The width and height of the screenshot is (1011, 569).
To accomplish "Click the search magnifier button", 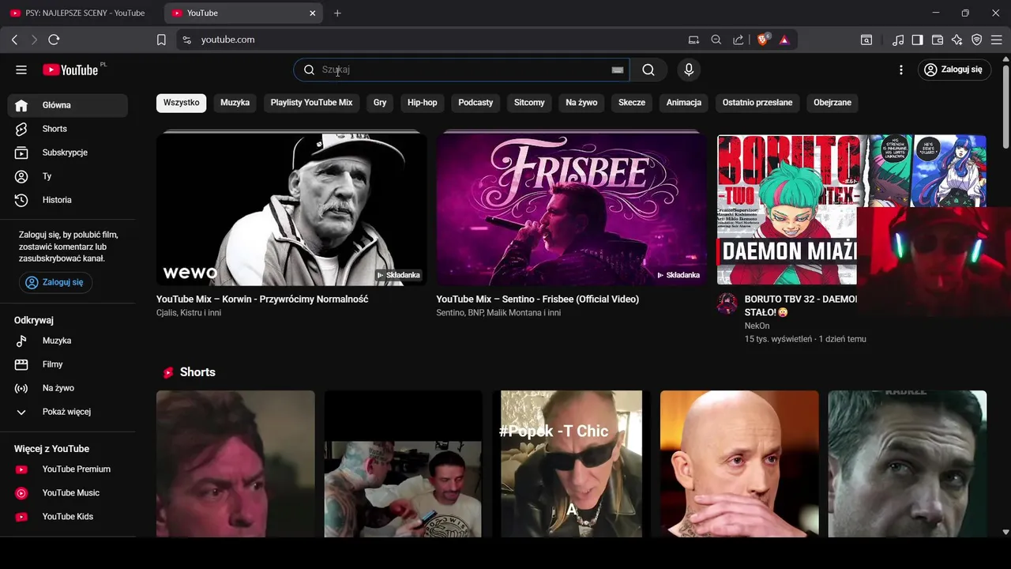I will tap(648, 70).
